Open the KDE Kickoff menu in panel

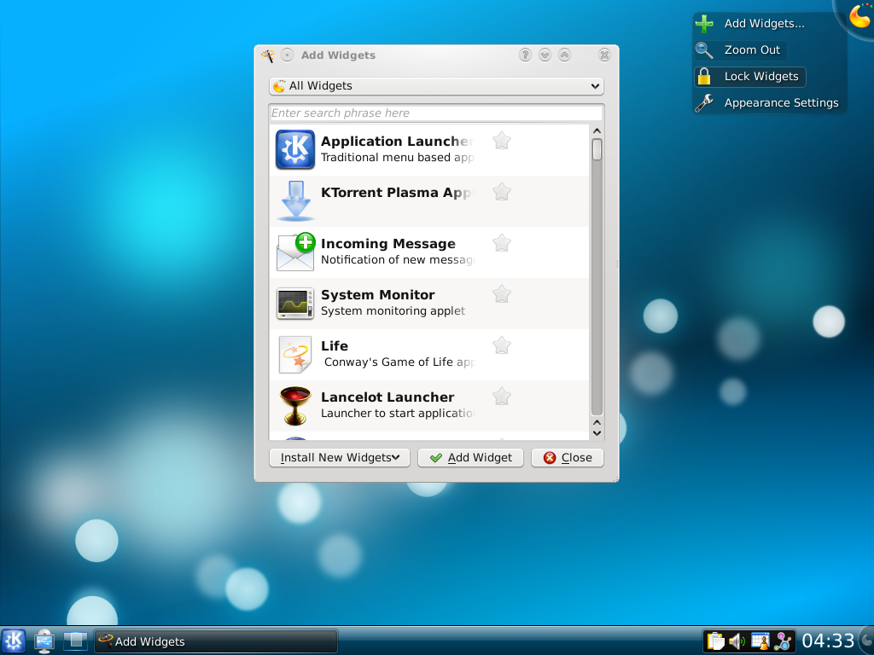[x=14, y=641]
